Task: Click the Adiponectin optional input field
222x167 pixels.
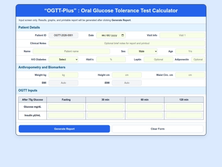Action: (x=198, y=59)
